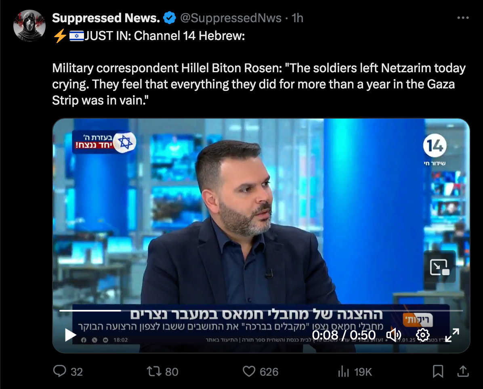This screenshot has width=483, height=389.
Task: Play the Channel 14 video
Action: (71, 335)
